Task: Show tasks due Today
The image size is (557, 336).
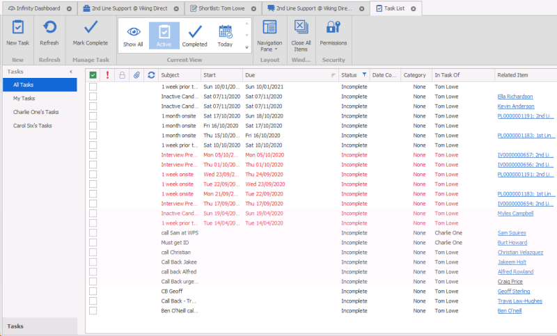Action: 225,34
